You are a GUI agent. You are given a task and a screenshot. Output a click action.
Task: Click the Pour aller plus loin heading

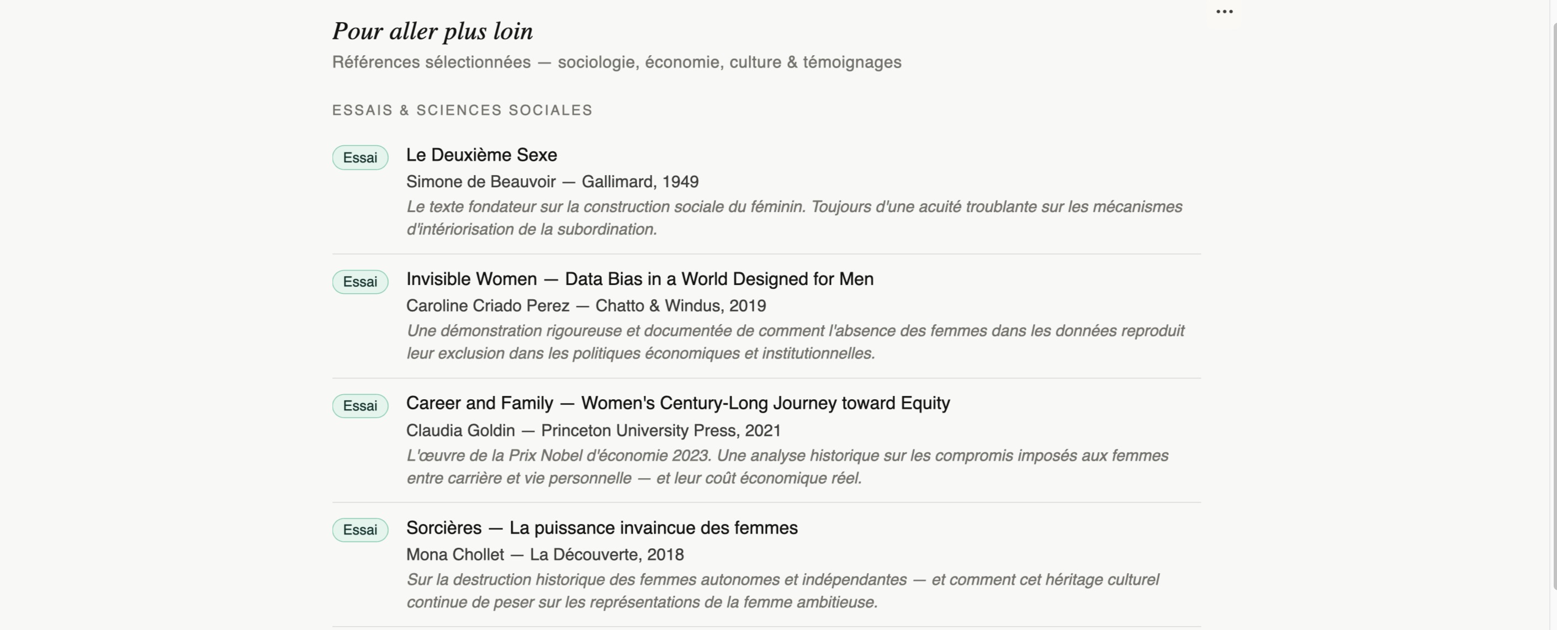(x=433, y=31)
